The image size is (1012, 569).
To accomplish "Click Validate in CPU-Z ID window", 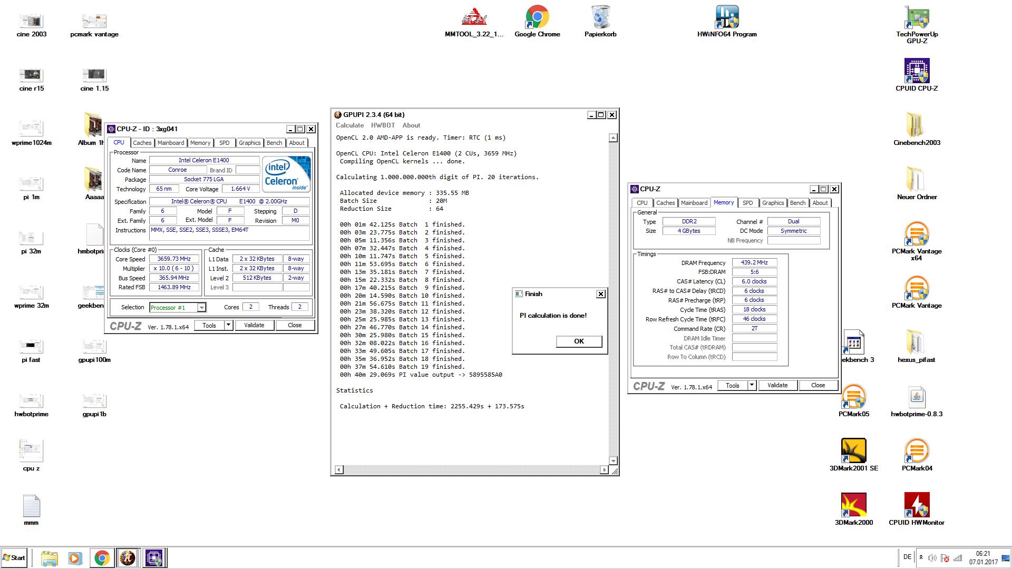I will point(254,325).
